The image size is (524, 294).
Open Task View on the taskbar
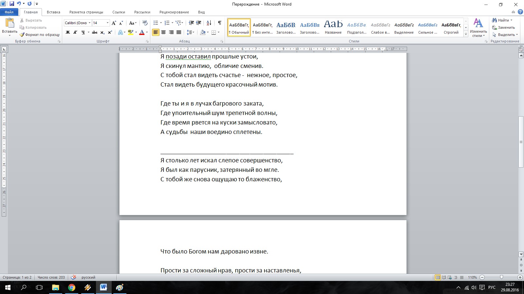(39, 287)
